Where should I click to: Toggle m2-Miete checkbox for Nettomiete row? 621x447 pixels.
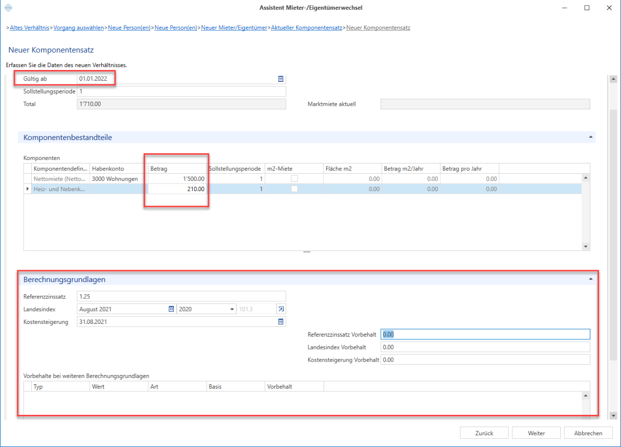tap(294, 179)
